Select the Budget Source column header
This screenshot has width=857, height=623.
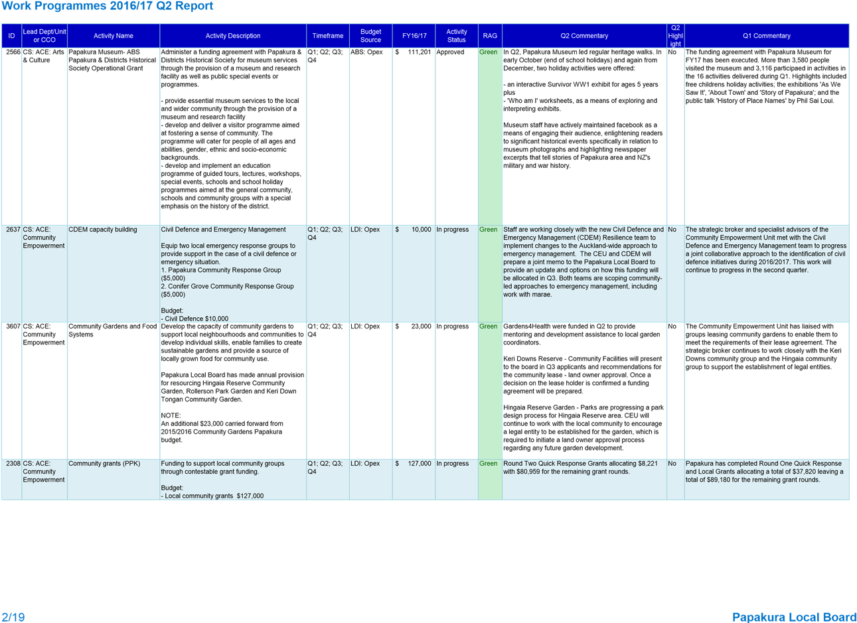click(370, 36)
